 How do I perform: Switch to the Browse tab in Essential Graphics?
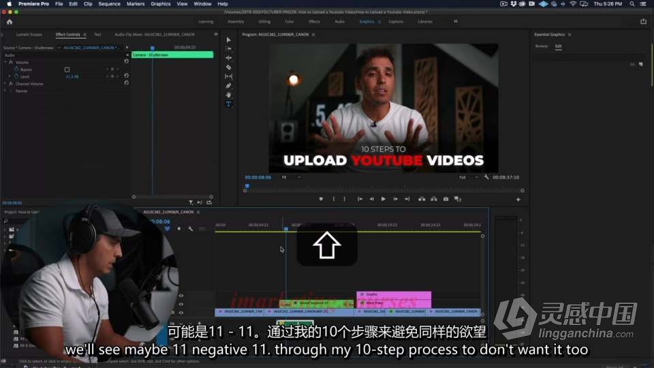pyautogui.click(x=542, y=46)
